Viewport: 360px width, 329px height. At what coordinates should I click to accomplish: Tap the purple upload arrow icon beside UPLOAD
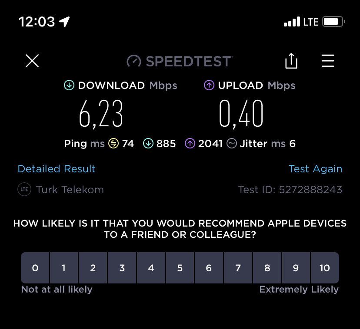[x=209, y=85]
